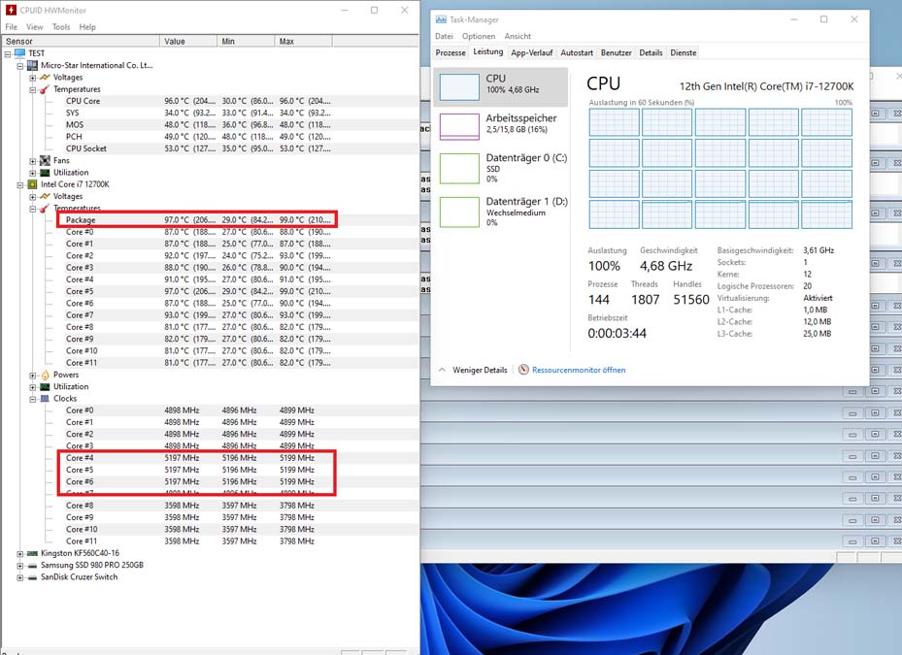Select Datenträger 0 (C:) in sidebar

coord(501,168)
